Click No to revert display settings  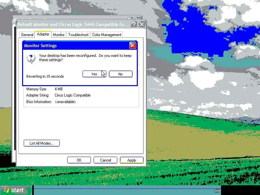point(121,74)
